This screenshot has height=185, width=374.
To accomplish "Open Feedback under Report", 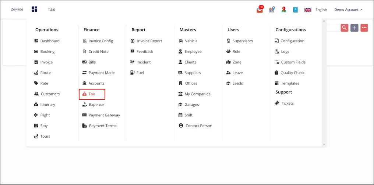I will 142,51.
